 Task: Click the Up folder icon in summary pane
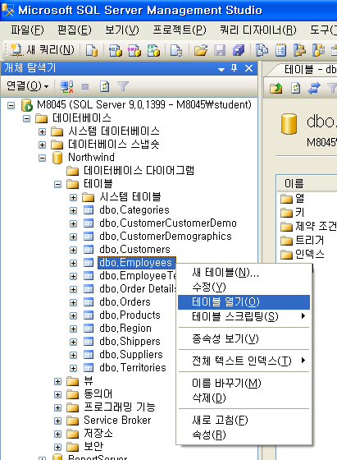276,88
